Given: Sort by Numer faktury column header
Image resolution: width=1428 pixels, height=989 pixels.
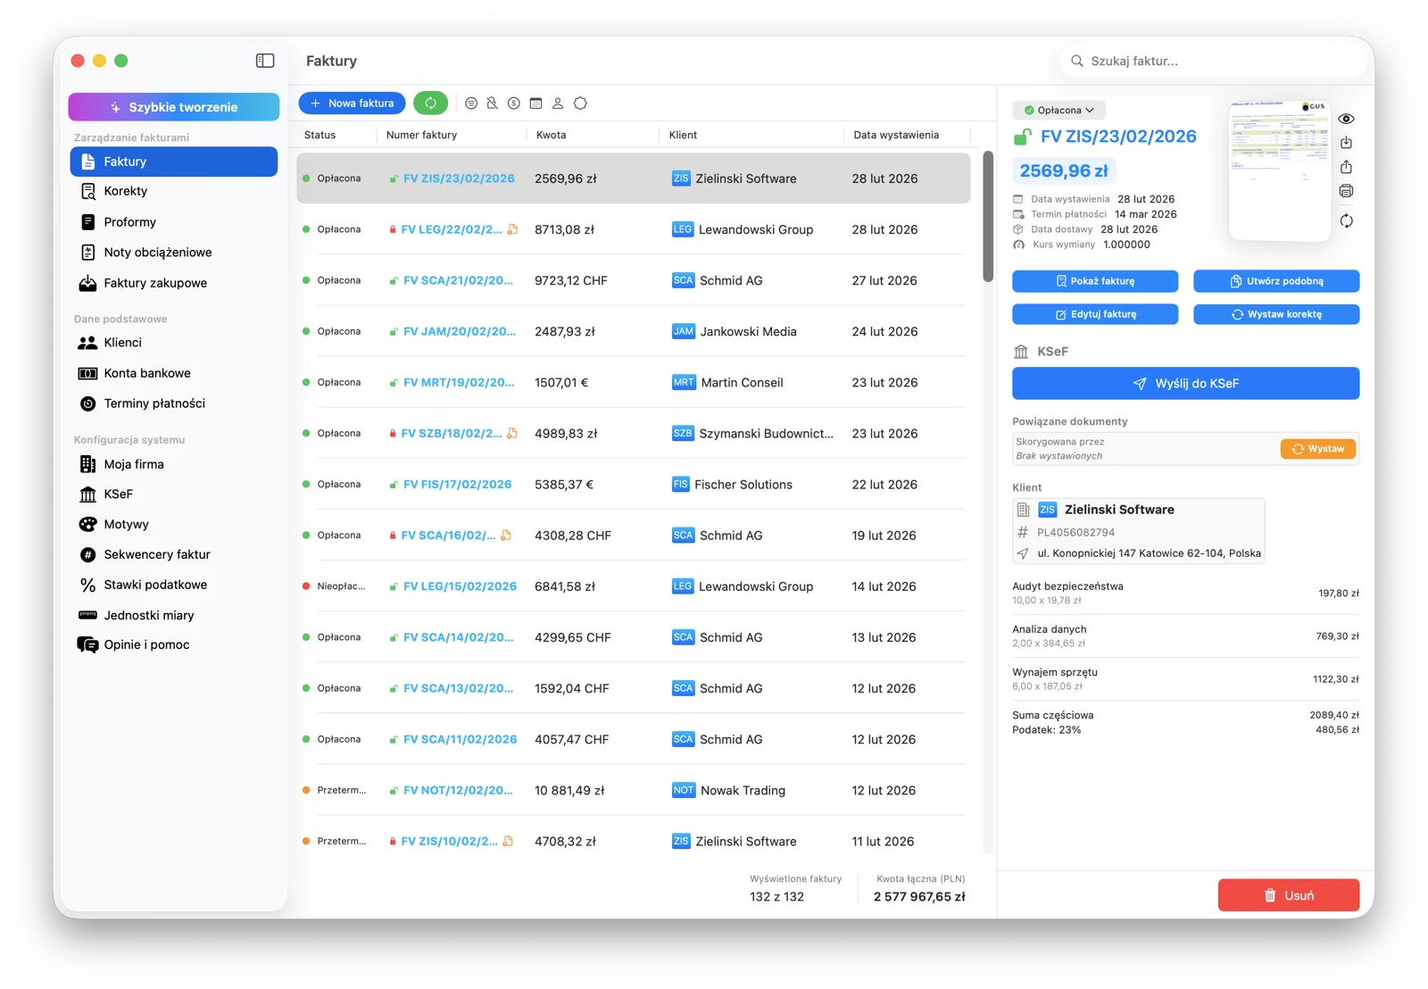Looking at the screenshot, I should (421, 135).
